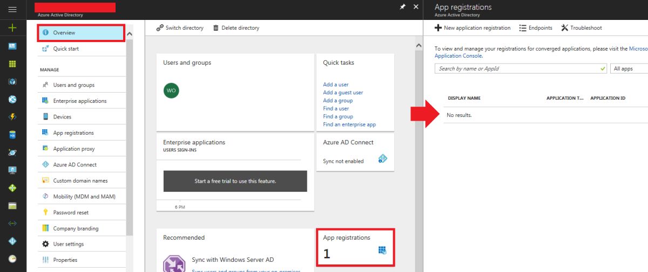The height and width of the screenshot is (272, 648).
Task: Open the Dashboard icon in the dark sidebar
Action: pos(12,46)
